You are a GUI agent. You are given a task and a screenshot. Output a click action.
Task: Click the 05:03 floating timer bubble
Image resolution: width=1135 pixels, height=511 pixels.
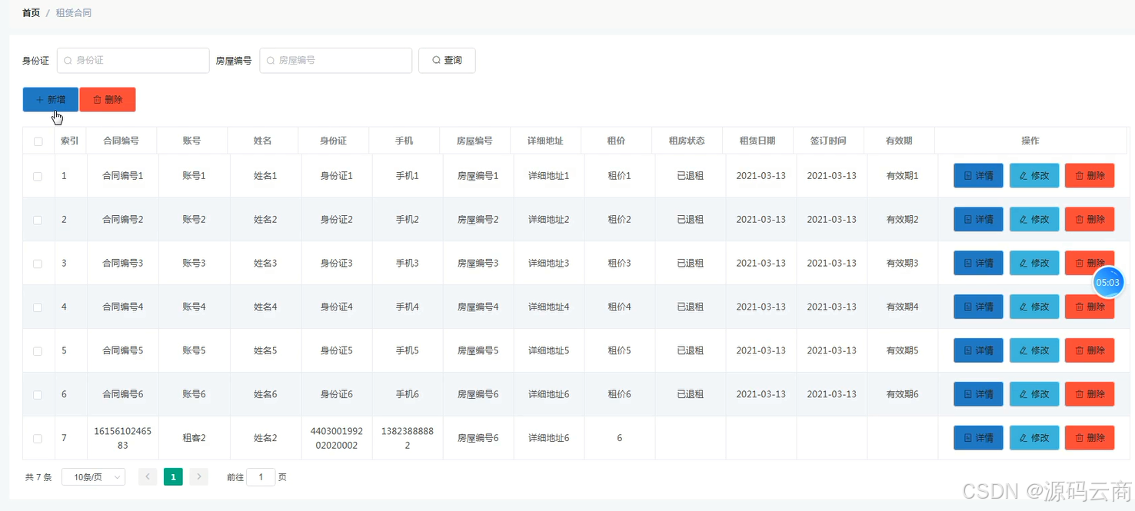click(1108, 283)
